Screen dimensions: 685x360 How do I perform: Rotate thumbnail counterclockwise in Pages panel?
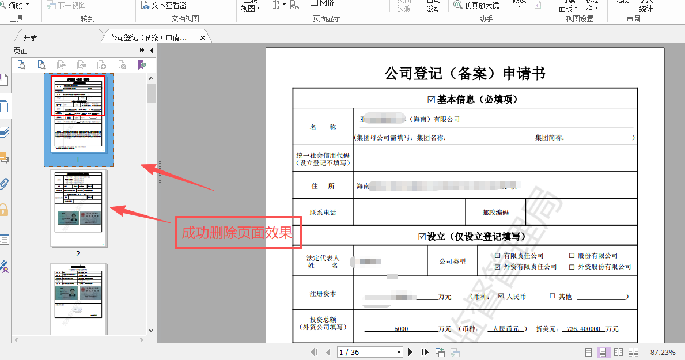point(61,65)
